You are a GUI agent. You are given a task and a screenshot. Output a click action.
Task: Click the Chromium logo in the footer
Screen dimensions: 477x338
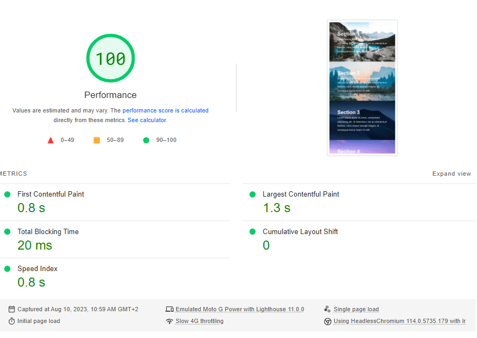click(x=327, y=321)
